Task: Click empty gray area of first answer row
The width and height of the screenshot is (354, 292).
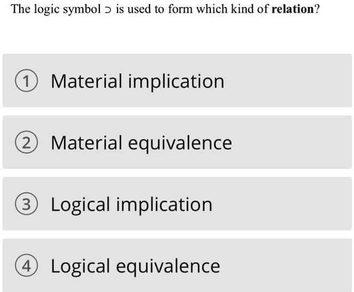Action: tap(287, 80)
